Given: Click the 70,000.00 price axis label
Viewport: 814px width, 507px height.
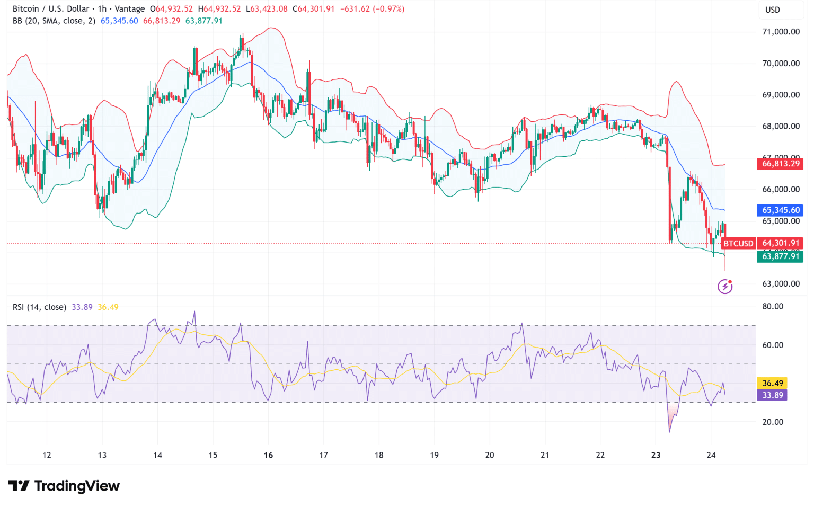Looking at the screenshot, I should pos(781,64).
